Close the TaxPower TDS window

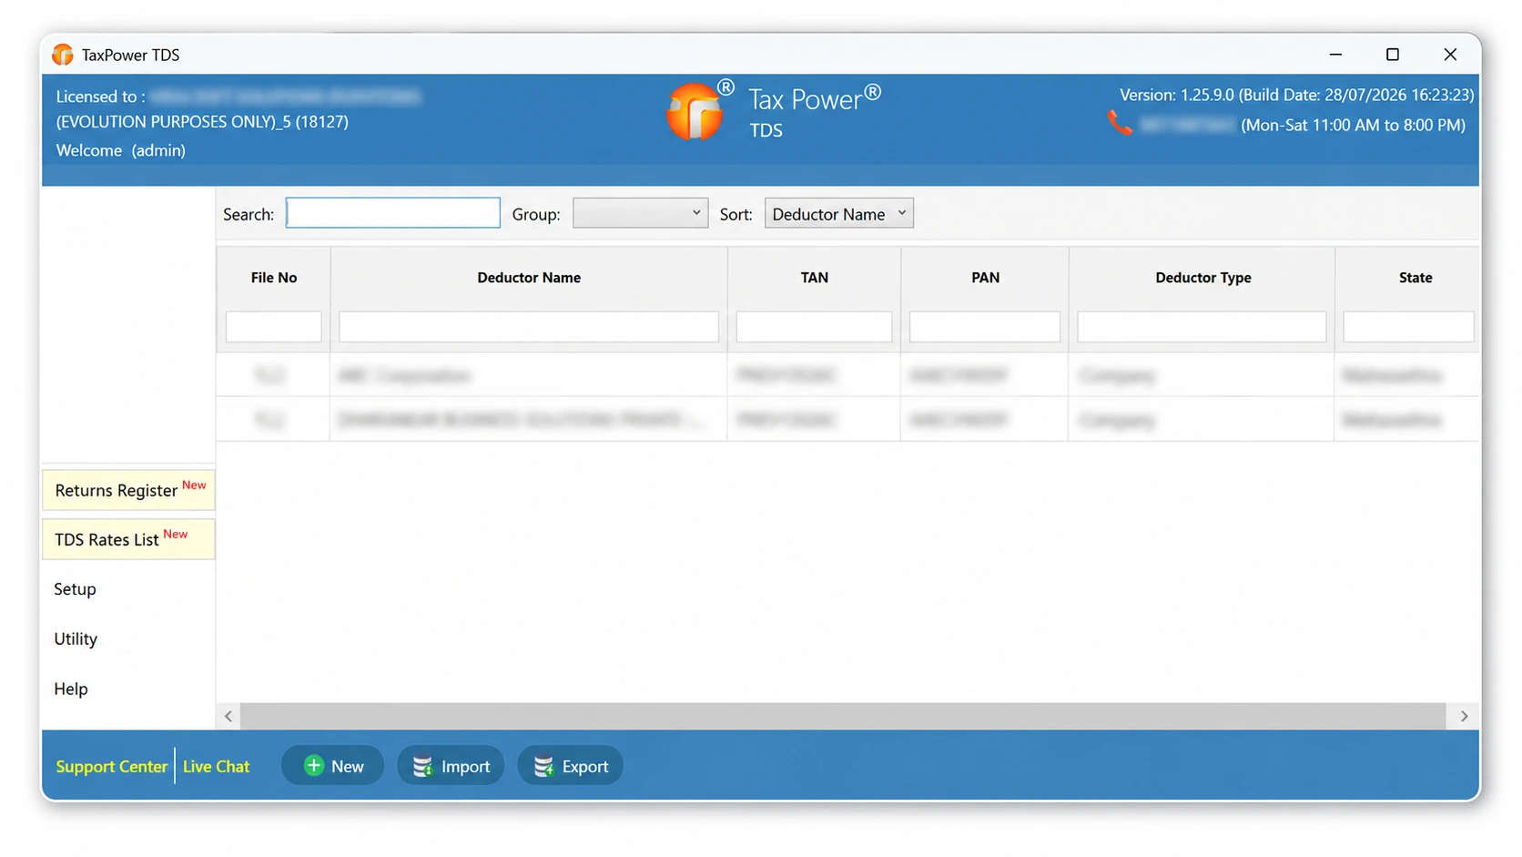1450,55
